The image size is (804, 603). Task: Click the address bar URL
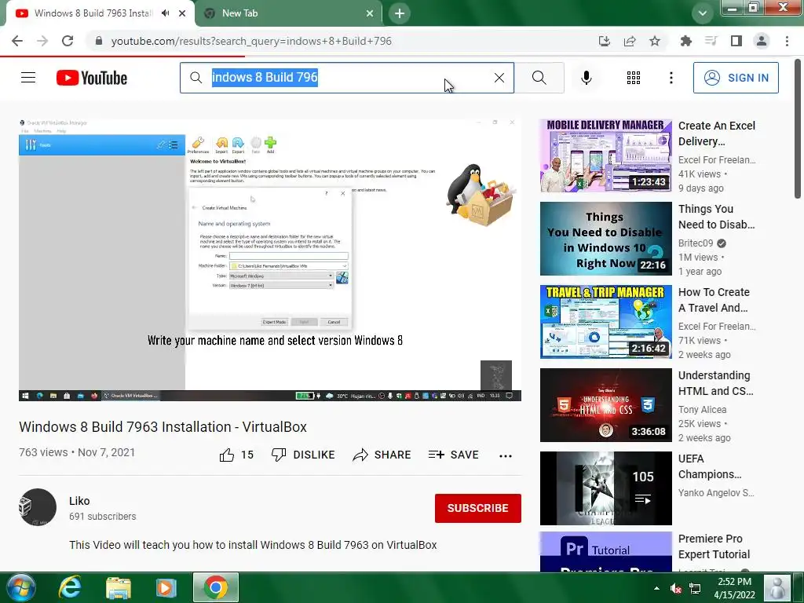click(251, 41)
